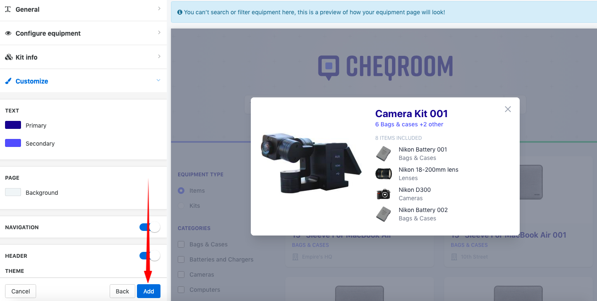Click the Nikon Battery 002 item name
The width and height of the screenshot is (597, 301).
click(423, 210)
